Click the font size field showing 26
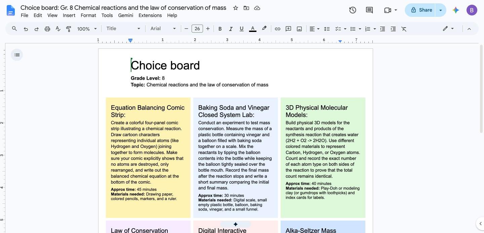This screenshot has width=484, height=233. point(197,29)
